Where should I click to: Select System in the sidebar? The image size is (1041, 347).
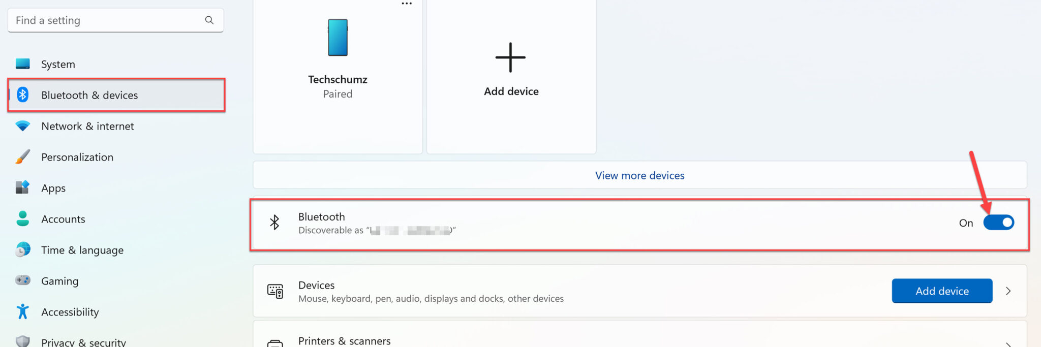click(58, 64)
